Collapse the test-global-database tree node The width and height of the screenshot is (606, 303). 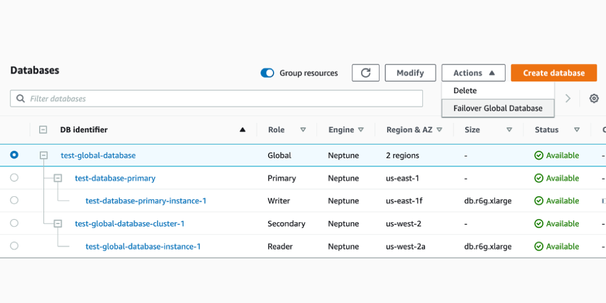(x=43, y=156)
